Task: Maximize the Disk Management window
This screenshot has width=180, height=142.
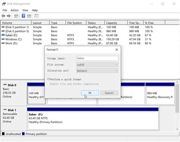Action: click(163, 4)
